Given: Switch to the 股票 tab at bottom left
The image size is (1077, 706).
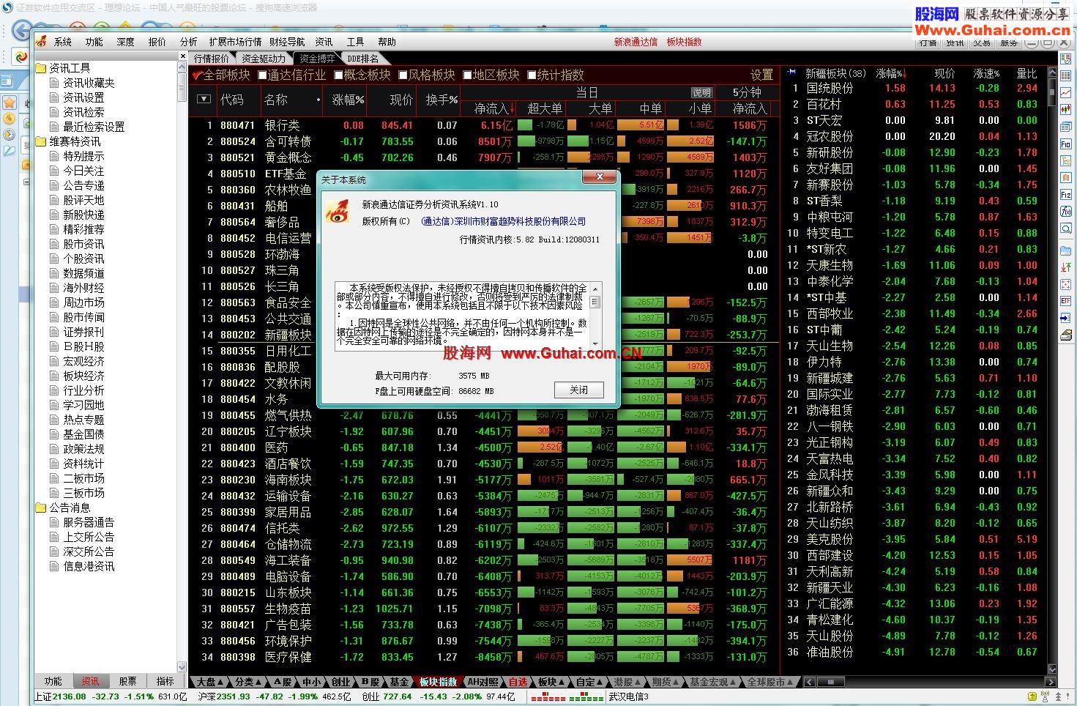Looking at the screenshot, I should (128, 681).
